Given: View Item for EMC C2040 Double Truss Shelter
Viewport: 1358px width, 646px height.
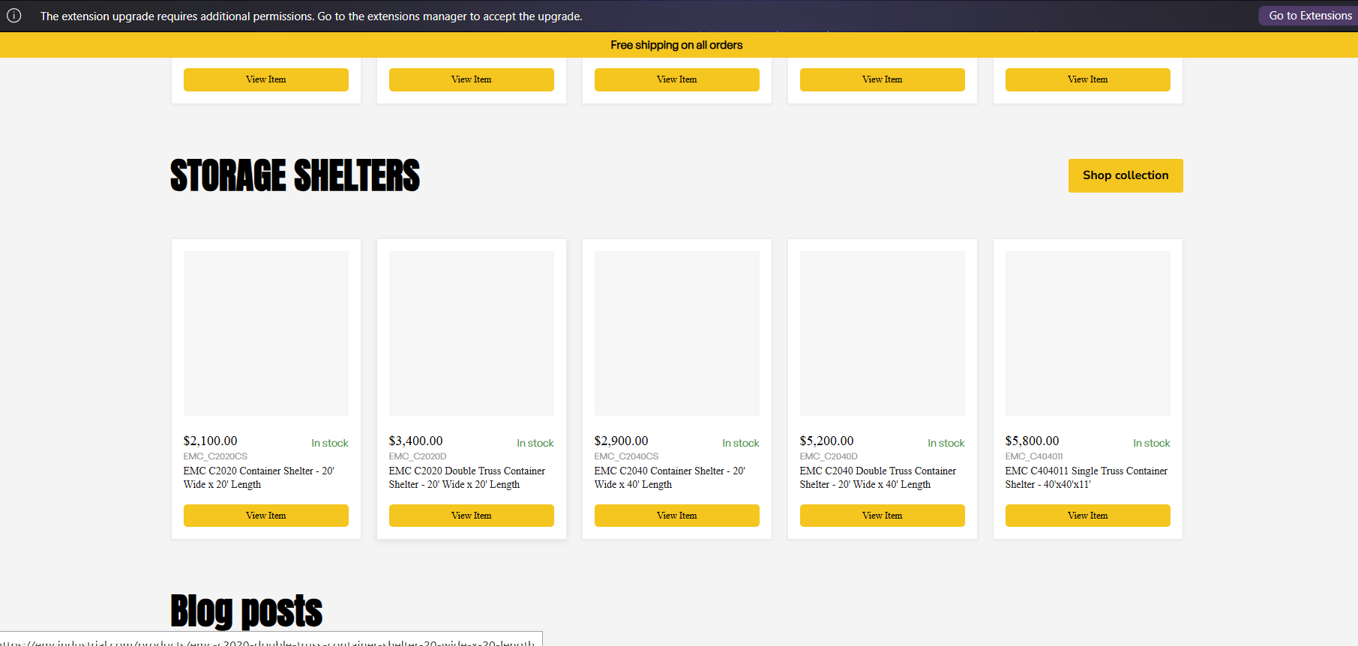Looking at the screenshot, I should [x=883, y=516].
